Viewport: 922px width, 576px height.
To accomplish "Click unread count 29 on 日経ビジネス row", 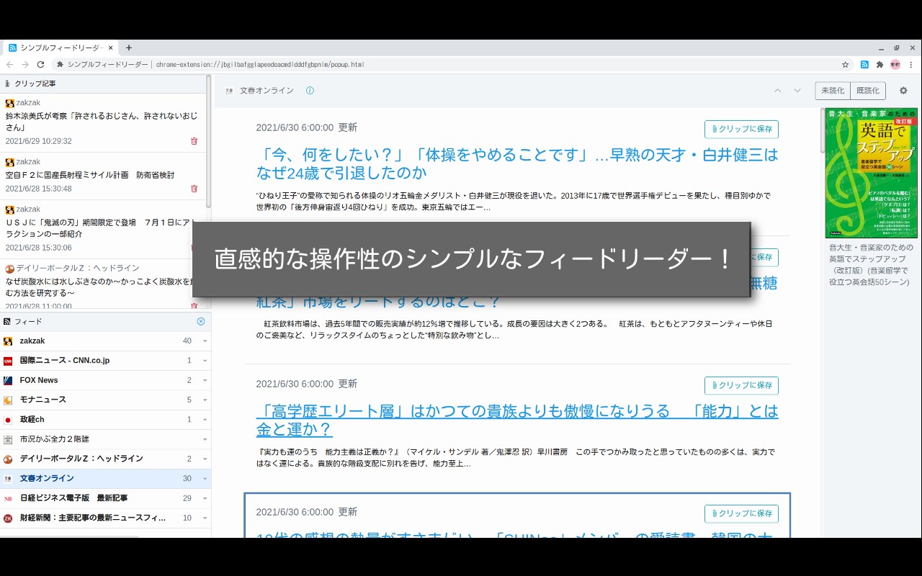I will point(187,498).
